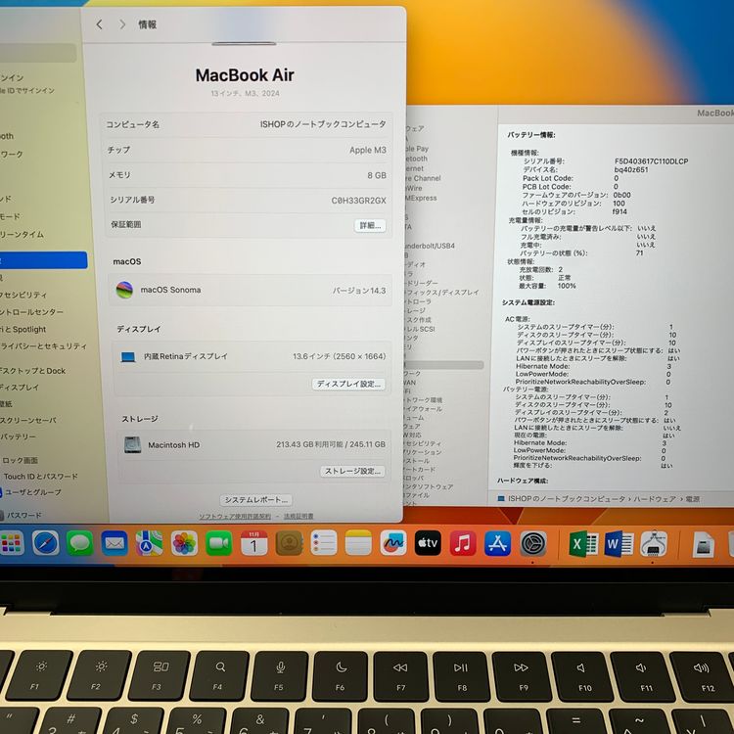Screen dimensions: 734x734
Task: Click battery serial F5D403617C110DLCP in System Information
Action: tap(651, 161)
